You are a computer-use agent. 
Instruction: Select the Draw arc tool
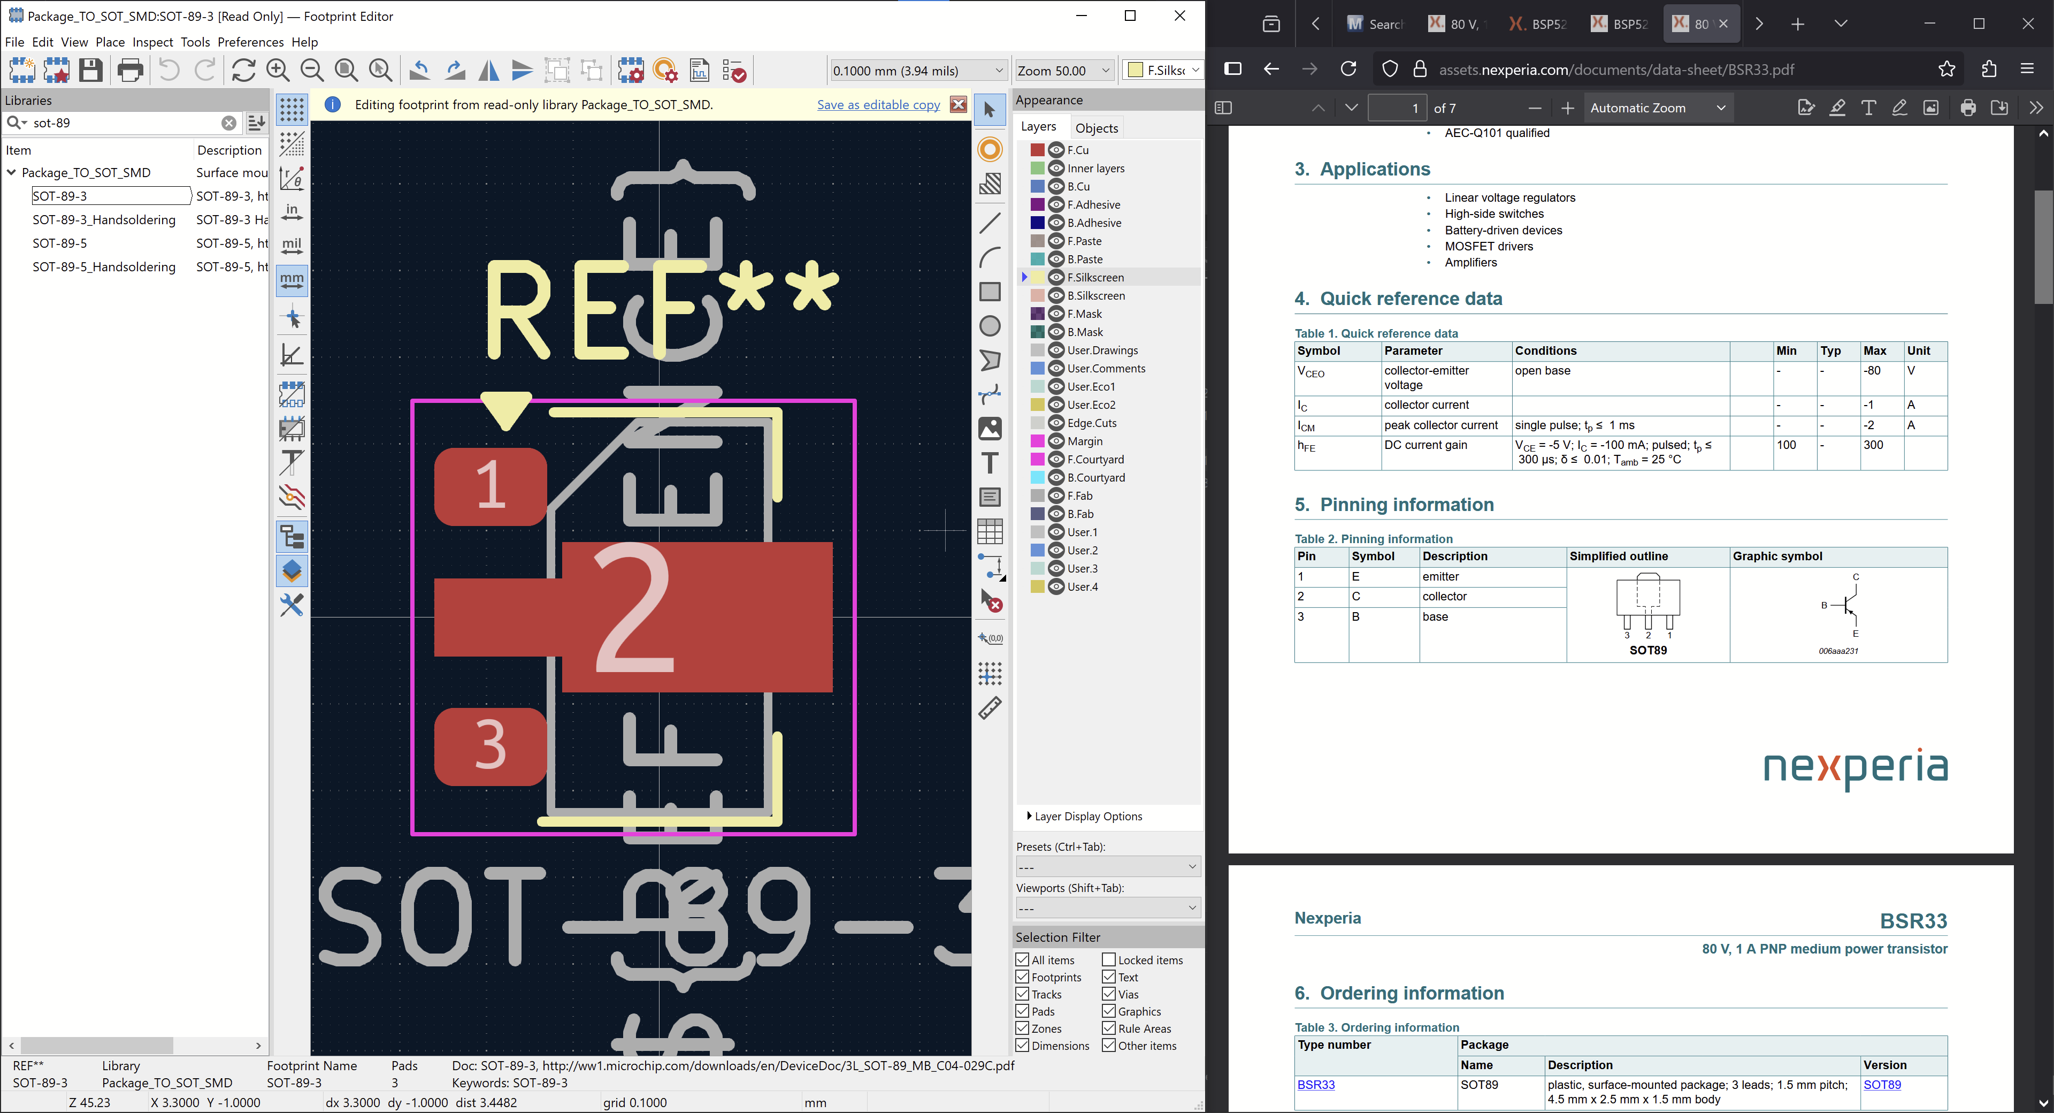990,258
